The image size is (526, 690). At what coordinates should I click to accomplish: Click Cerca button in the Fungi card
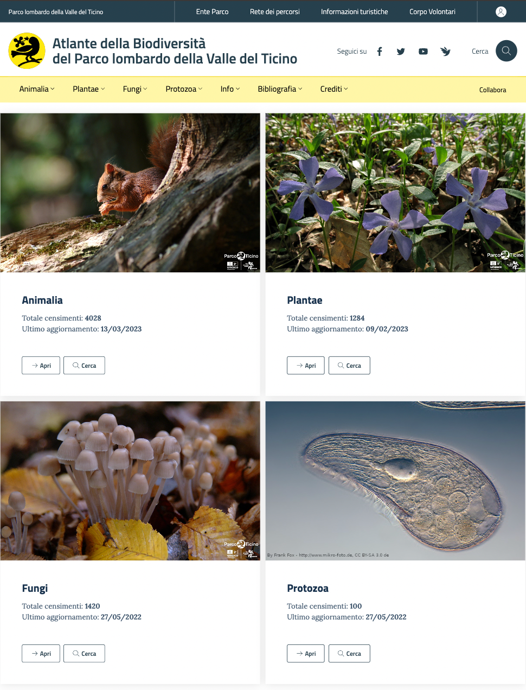[84, 654]
